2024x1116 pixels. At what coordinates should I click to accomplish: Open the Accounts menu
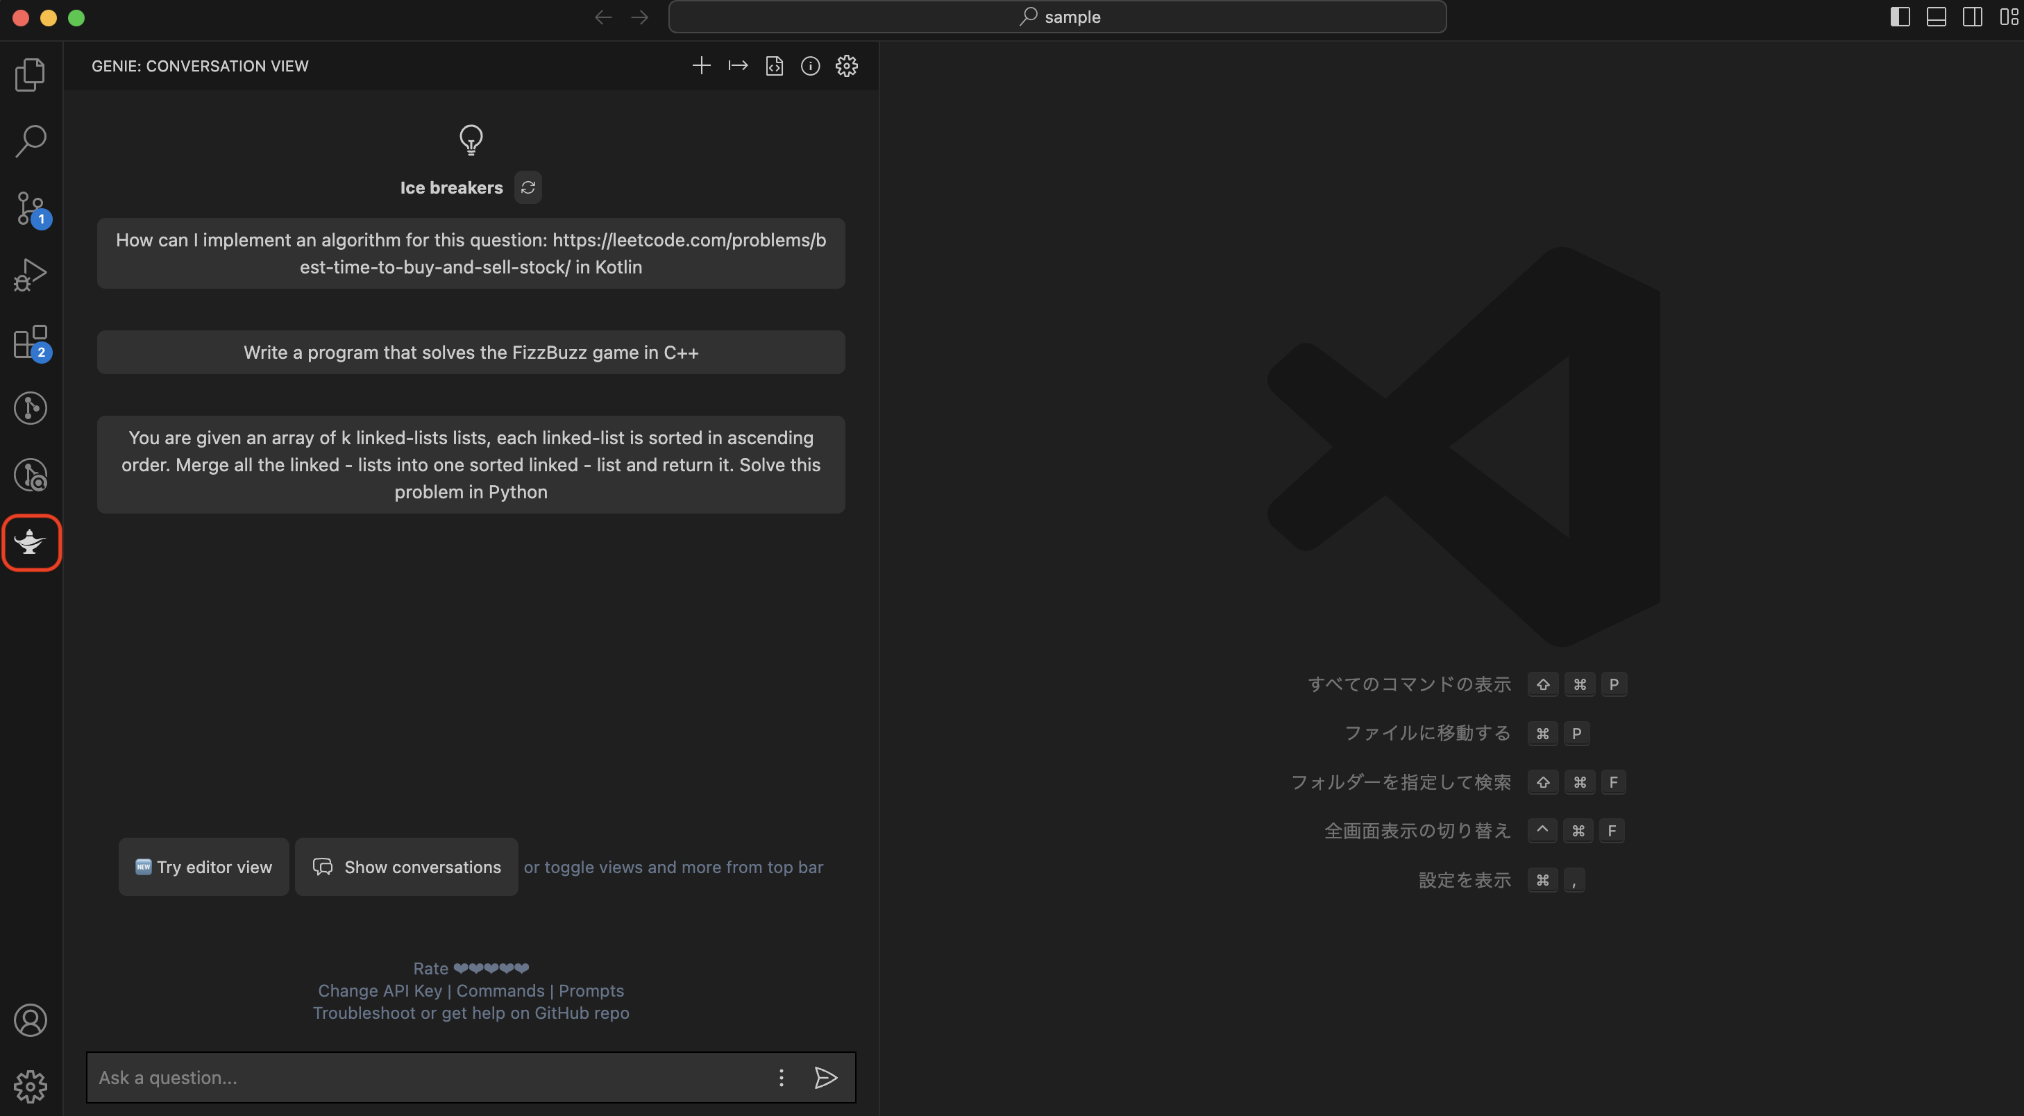pos(31,1020)
